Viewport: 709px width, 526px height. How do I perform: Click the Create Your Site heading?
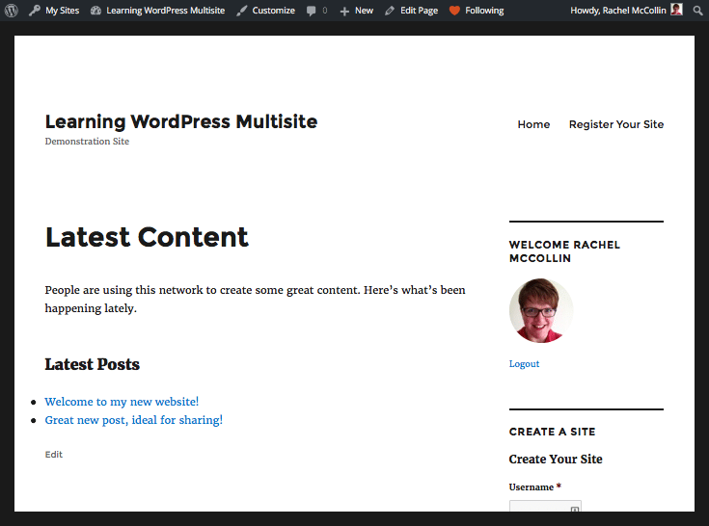[x=556, y=459]
